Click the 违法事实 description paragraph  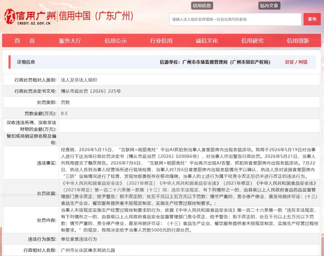[188, 163]
